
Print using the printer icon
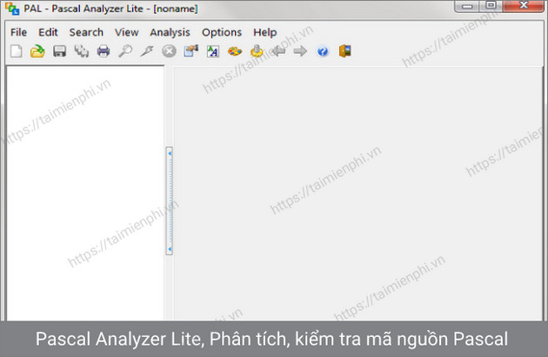(104, 51)
